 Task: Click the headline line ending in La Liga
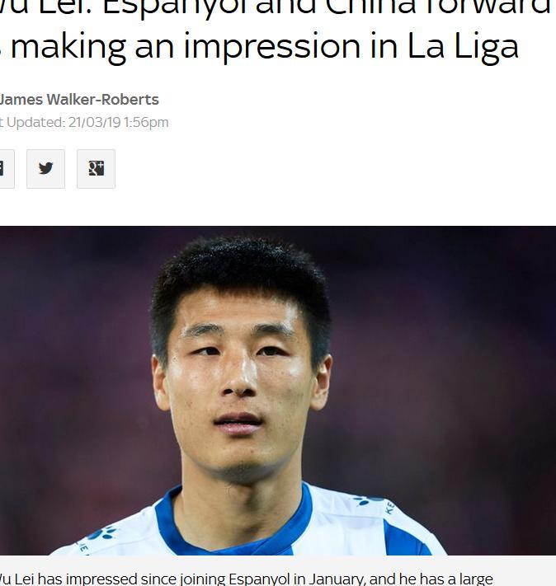[260, 48]
